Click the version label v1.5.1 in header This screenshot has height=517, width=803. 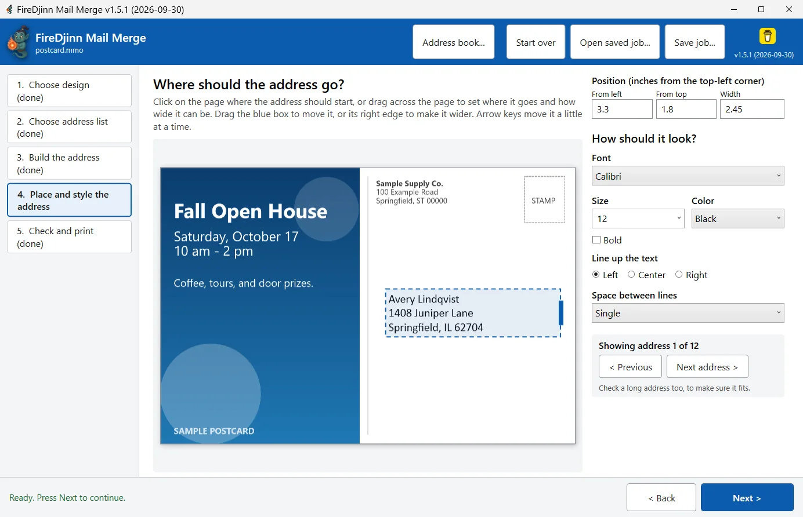point(764,55)
